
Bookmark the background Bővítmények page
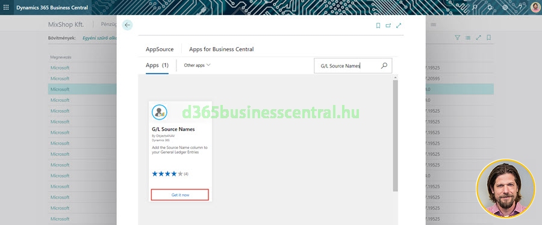(489, 37)
